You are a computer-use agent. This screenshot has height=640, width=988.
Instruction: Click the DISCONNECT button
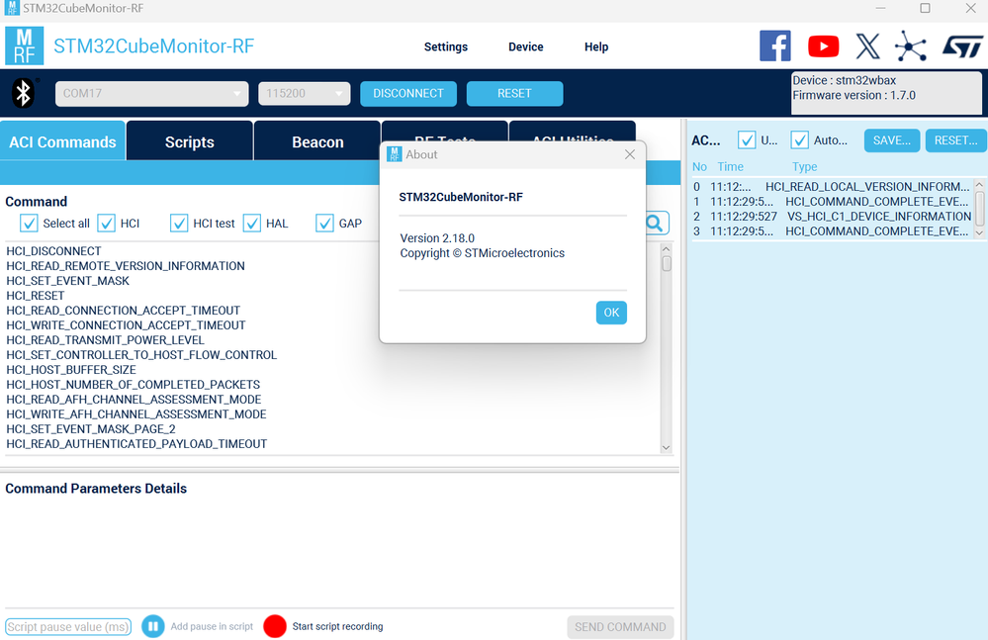tap(408, 93)
